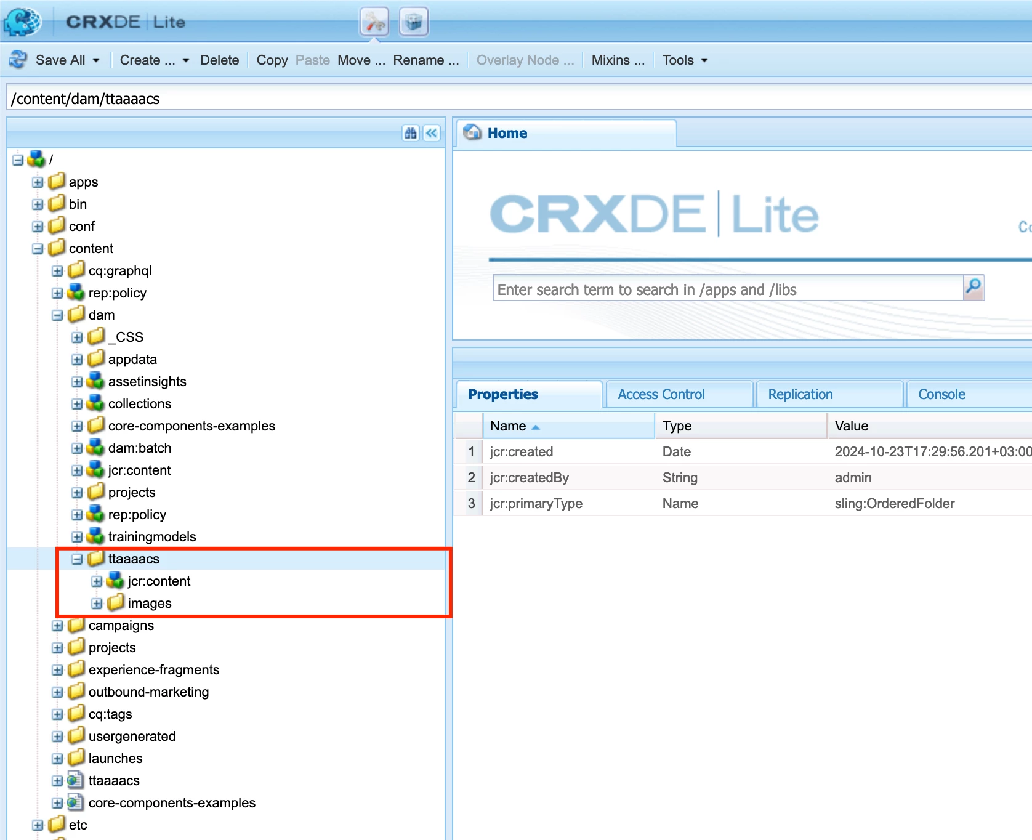Open the Save All dropdown arrow
This screenshot has height=840, width=1032.
[96, 60]
